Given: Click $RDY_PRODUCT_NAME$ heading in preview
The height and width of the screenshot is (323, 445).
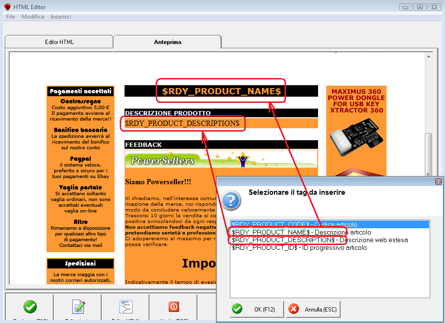Looking at the screenshot, I should click(x=221, y=91).
